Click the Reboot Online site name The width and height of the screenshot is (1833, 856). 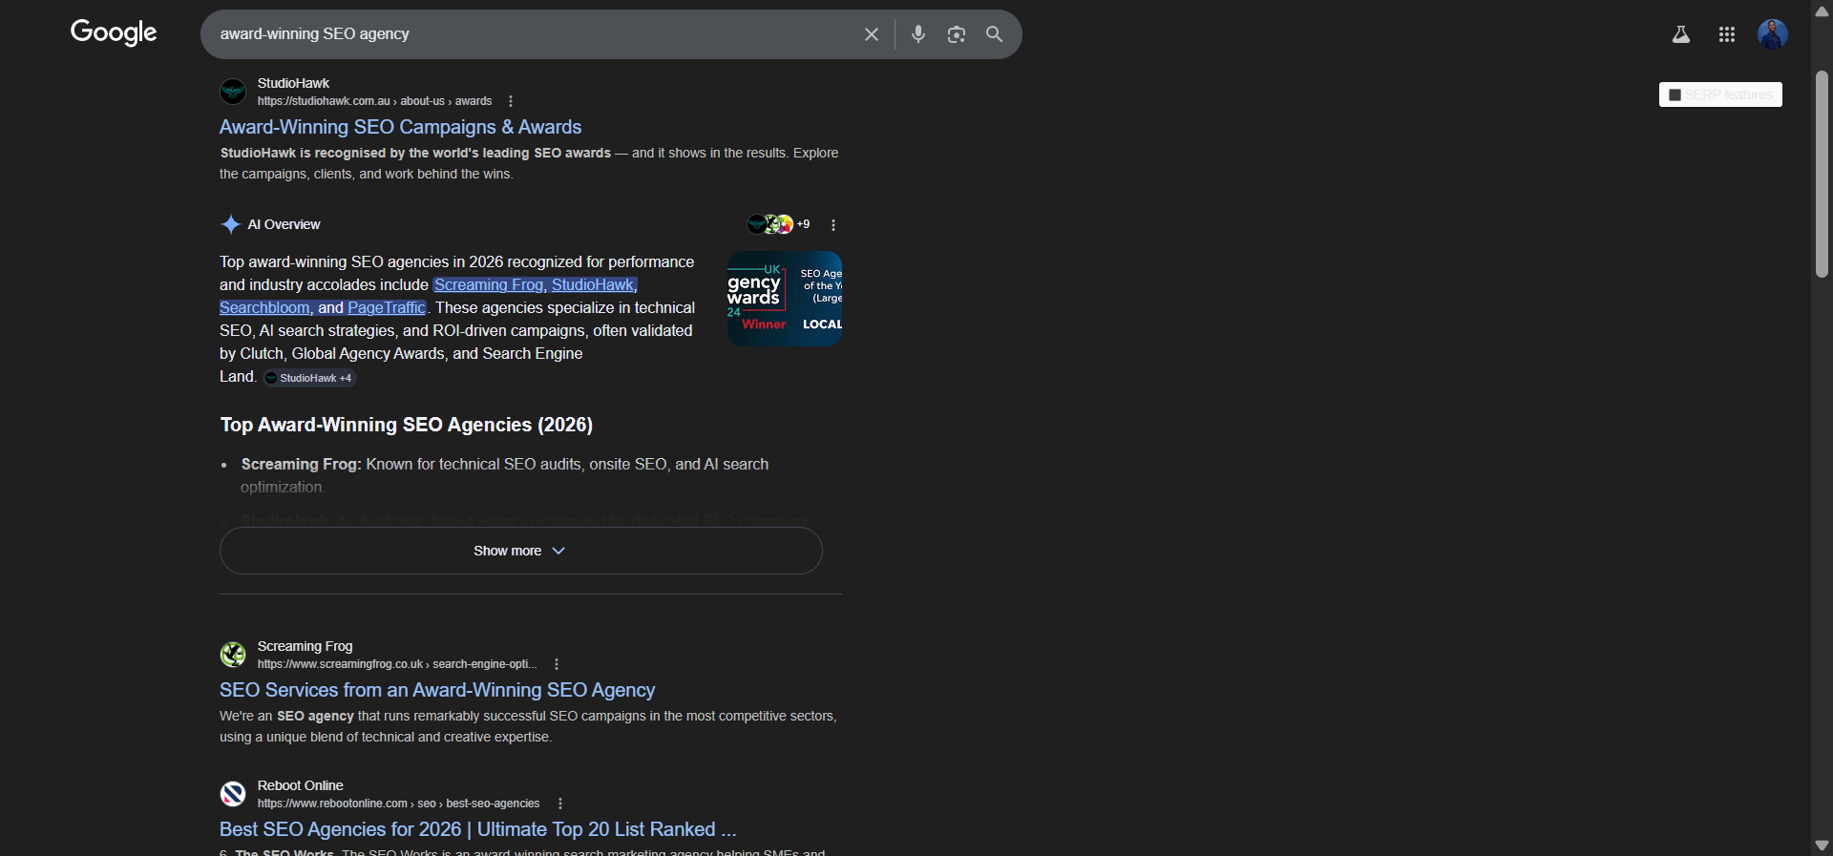click(300, 785)
